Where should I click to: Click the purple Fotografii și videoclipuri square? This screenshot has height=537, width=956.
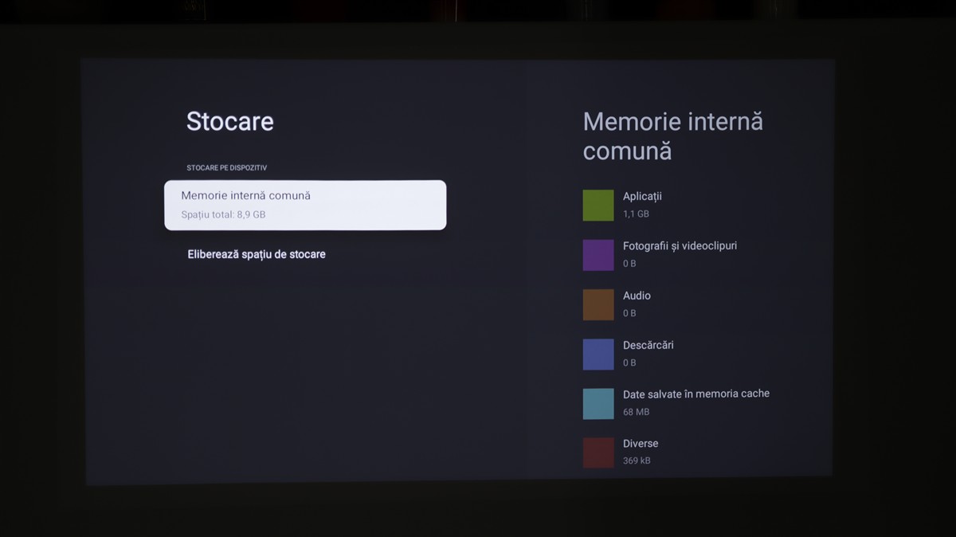point(598,255)
